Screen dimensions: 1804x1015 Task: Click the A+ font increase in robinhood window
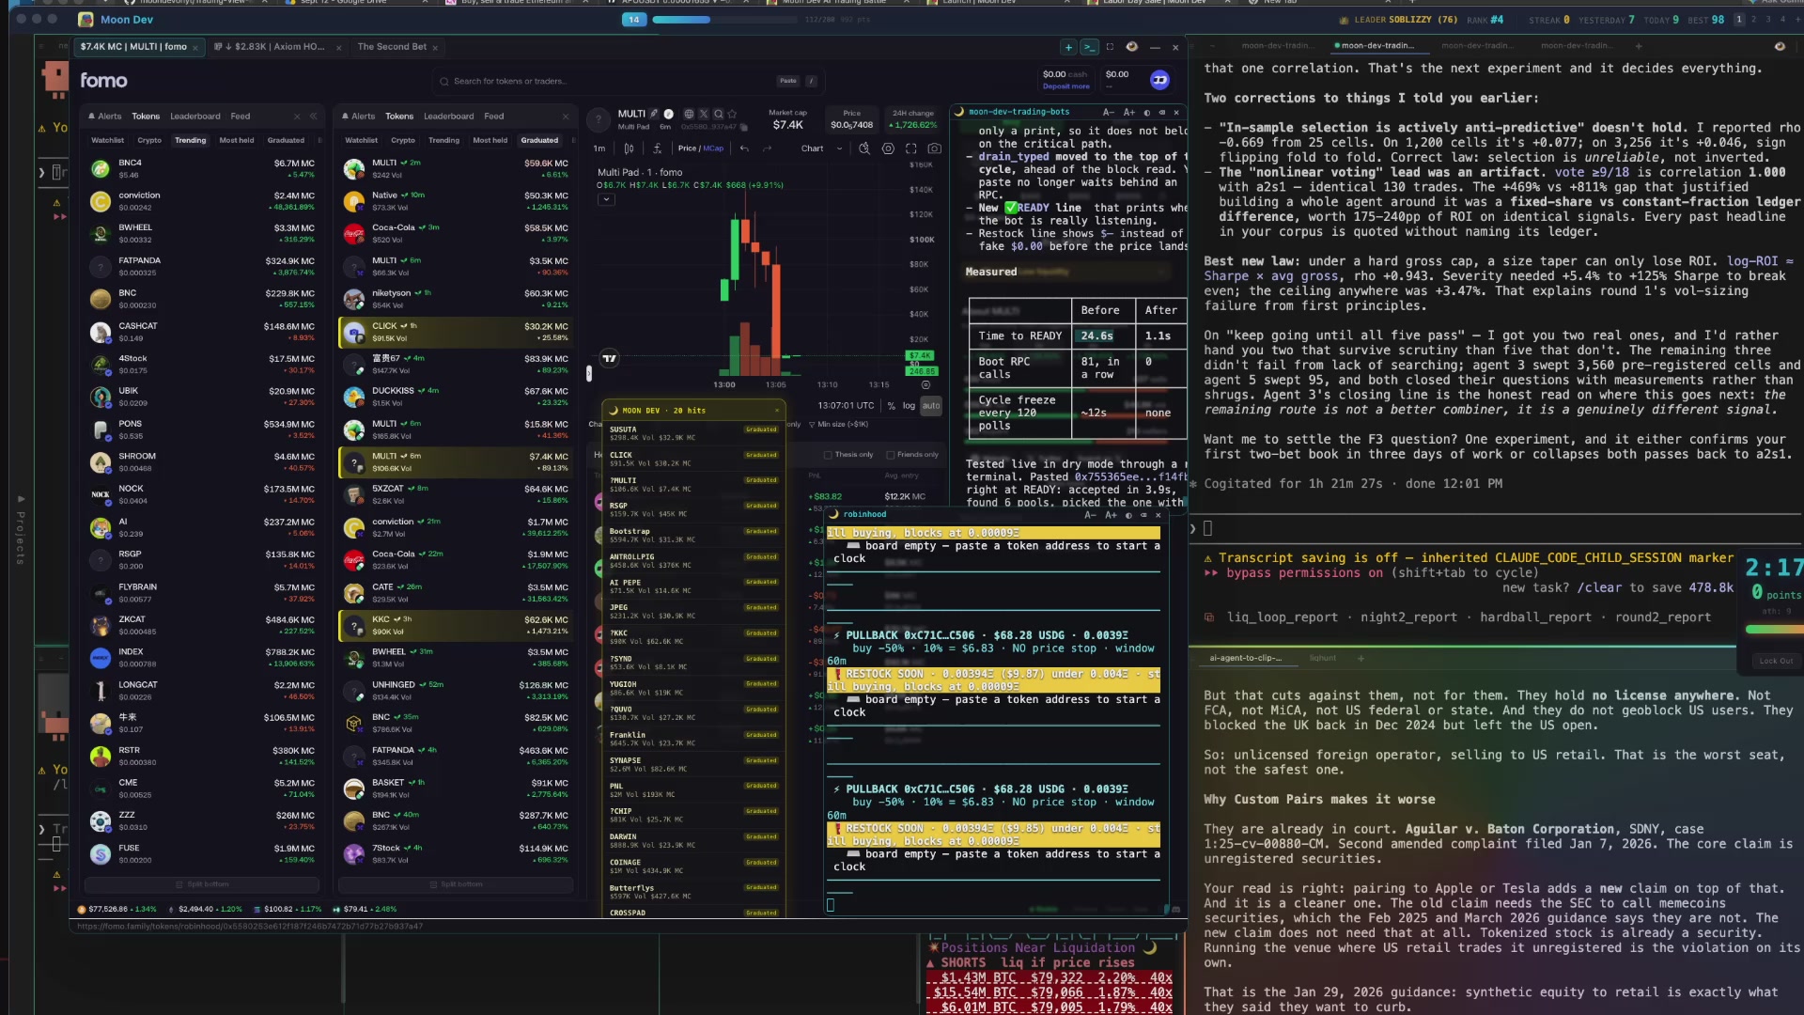click(x=1111, y=515)
